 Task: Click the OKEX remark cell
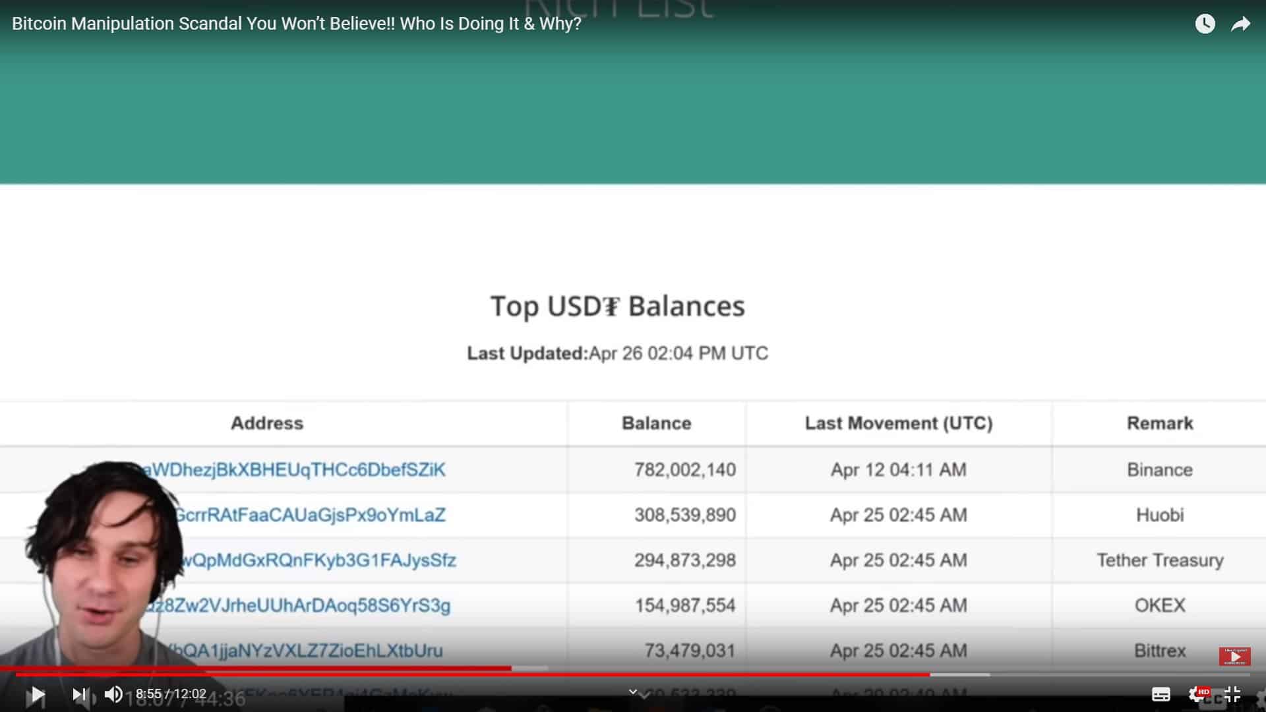coord(1160,605)
